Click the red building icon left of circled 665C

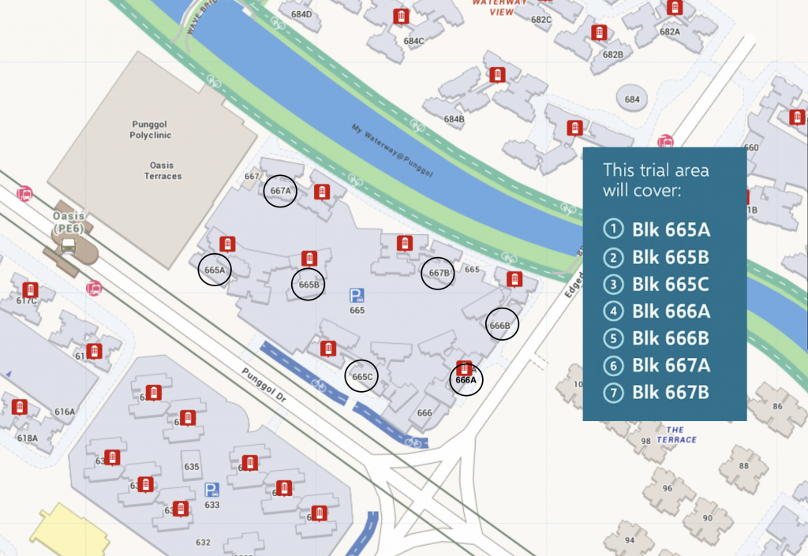(328, 348)
